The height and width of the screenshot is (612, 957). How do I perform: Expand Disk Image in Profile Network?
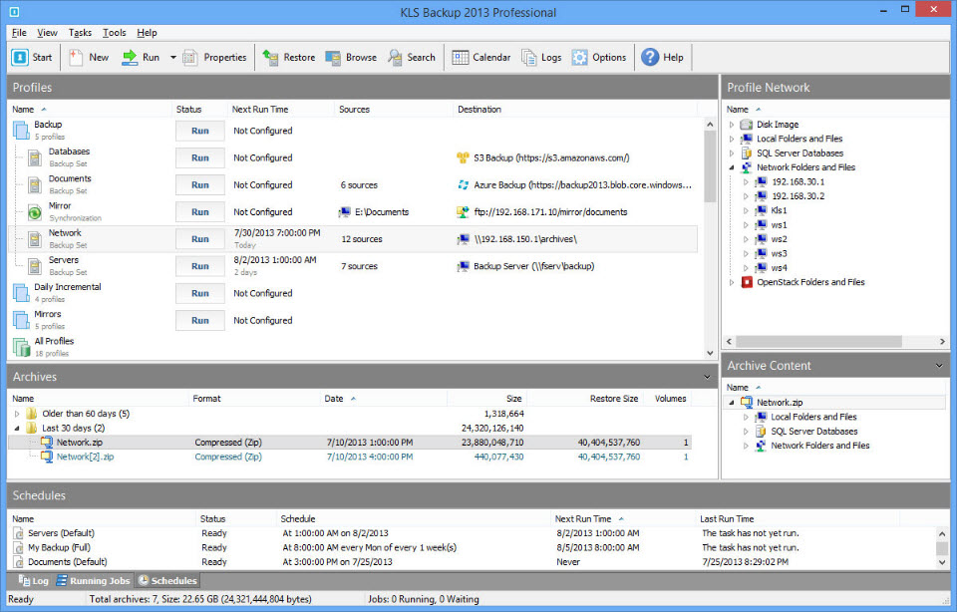click(x=733, y=125)
